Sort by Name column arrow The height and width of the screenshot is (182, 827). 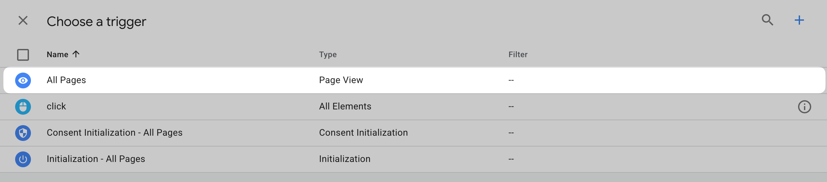(x=76, y=54)
